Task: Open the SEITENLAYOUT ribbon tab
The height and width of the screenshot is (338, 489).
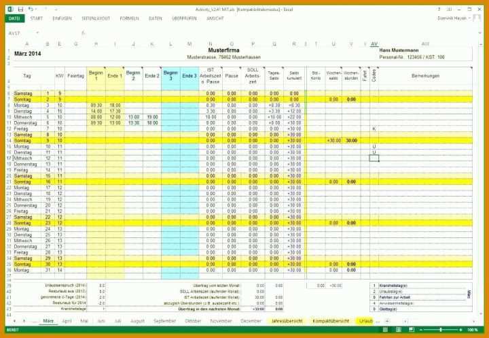Action: click(96, 18)
